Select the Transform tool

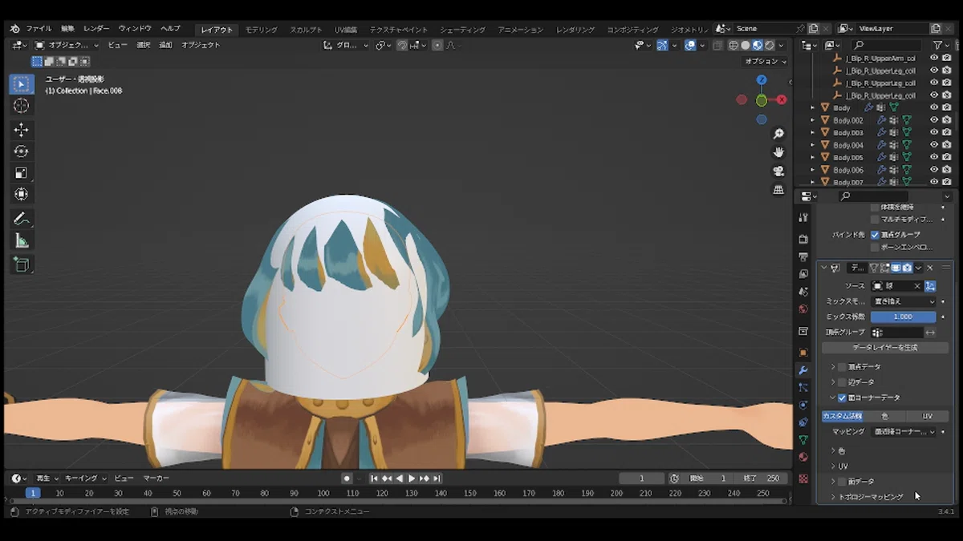(x=22, y=194)
